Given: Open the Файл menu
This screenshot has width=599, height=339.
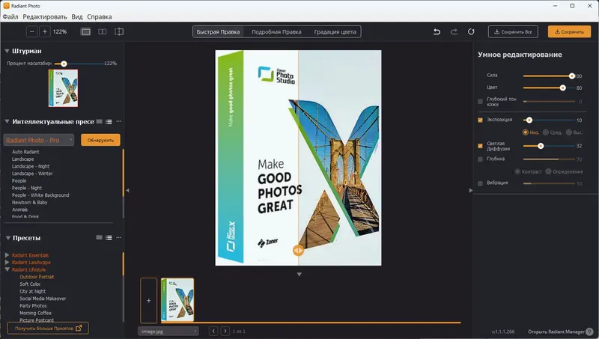Looking at the screenshot, I should [10, 16].
